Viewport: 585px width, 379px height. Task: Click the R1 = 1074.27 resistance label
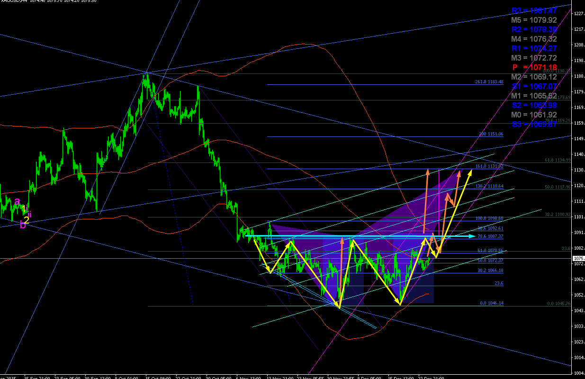point(534,48)
